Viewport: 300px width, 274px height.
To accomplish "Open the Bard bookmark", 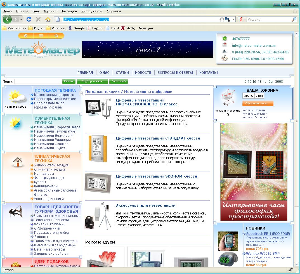I will coord(112,28).
